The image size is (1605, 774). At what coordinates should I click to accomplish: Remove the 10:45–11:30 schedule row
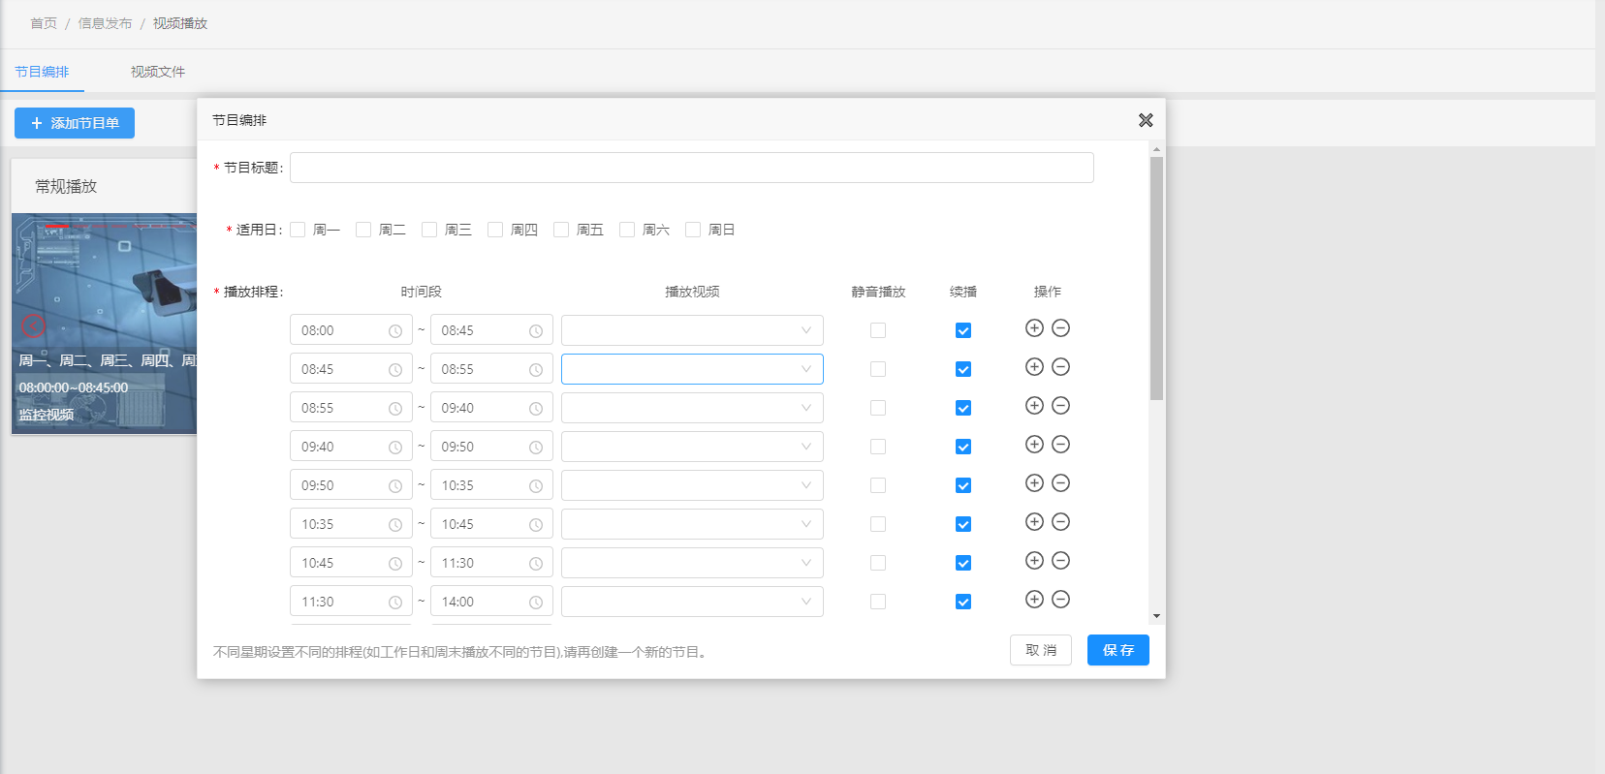coord(1061,561)
